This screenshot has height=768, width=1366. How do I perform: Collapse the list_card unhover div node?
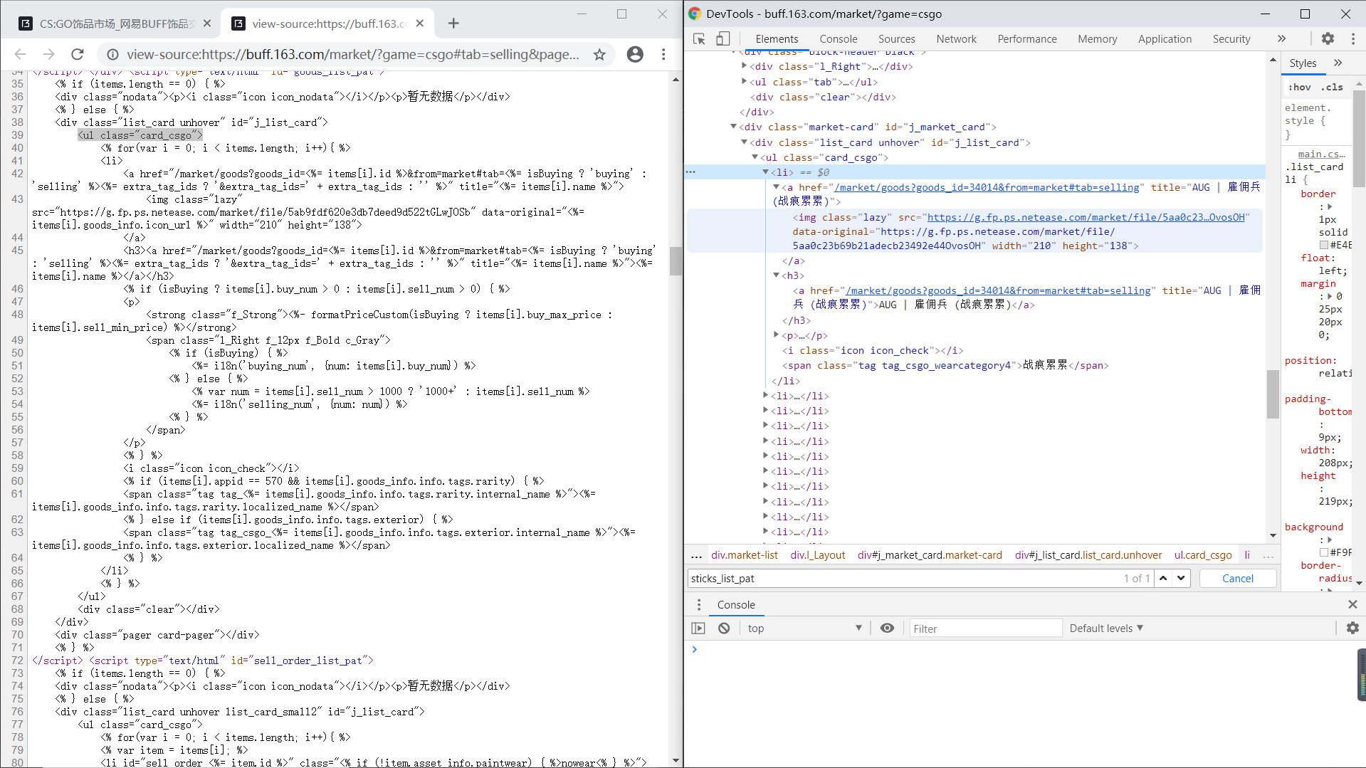tap(744, 142)
